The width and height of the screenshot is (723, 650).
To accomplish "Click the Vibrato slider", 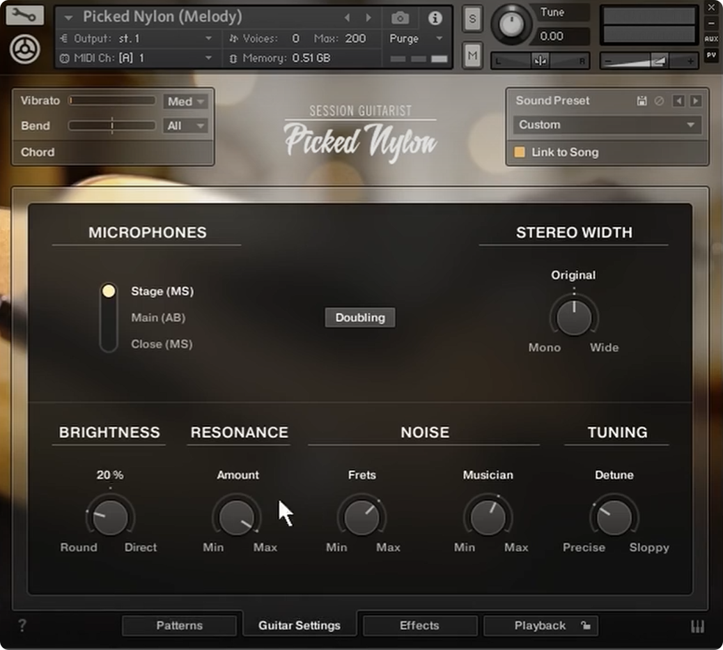I will 112,100.
